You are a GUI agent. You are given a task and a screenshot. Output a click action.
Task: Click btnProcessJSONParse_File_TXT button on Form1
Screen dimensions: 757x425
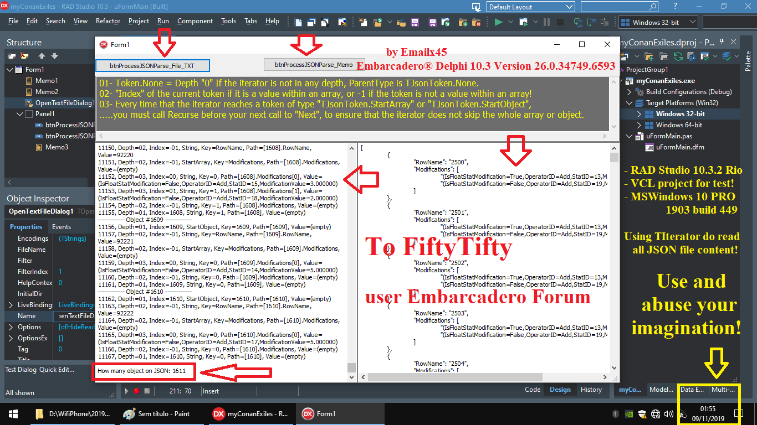[152, 65]
